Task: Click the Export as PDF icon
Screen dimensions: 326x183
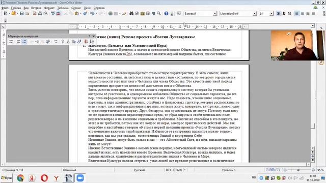Action: pos(35,14)
